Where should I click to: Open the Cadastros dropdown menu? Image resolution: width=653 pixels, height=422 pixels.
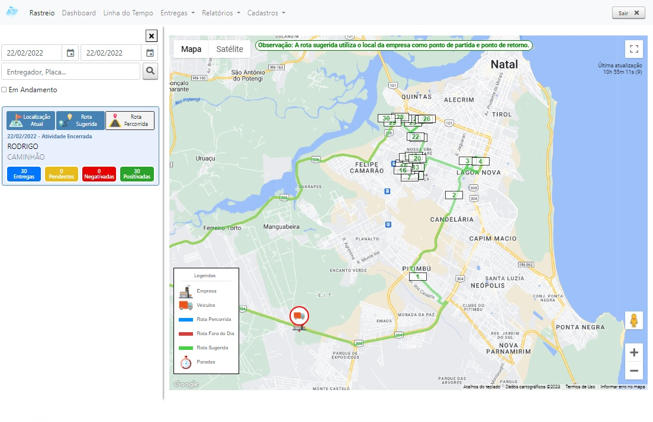point(266,13)
